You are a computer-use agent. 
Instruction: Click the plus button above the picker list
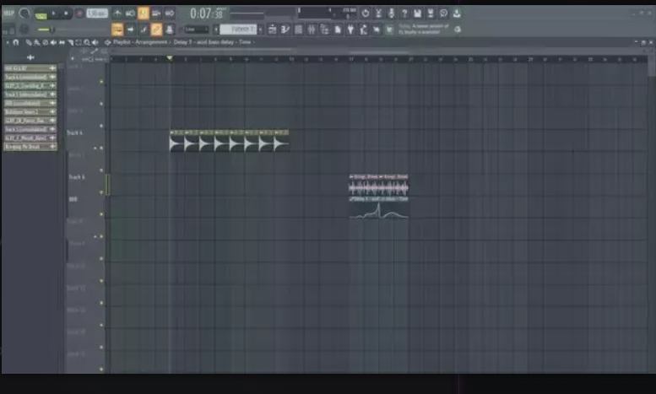[30, 57]
